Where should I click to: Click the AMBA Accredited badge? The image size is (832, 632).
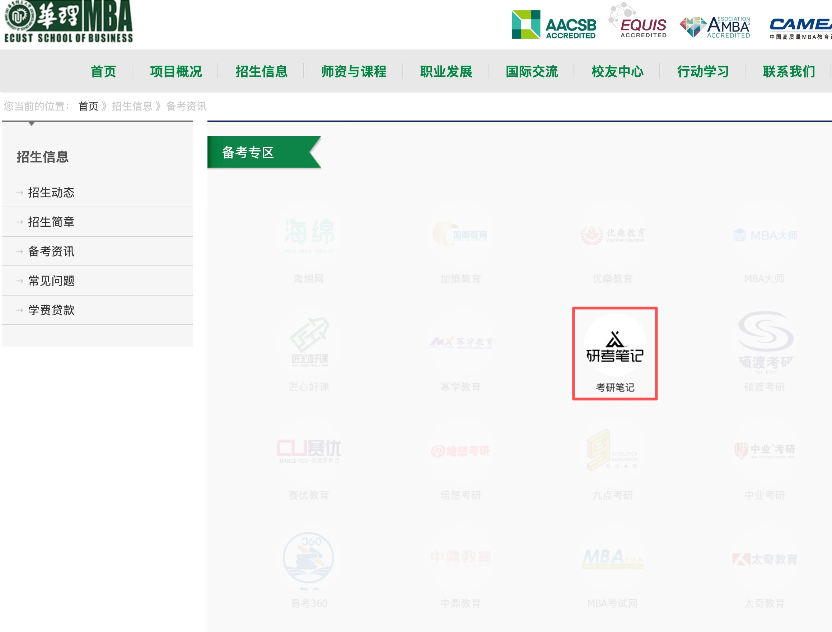tap(715, 27)
